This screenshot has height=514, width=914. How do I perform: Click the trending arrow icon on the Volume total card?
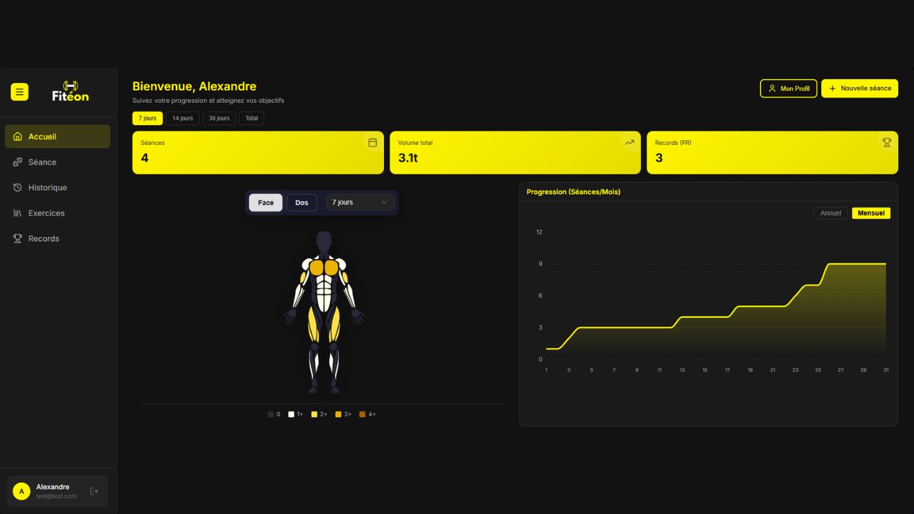[629, 143]
